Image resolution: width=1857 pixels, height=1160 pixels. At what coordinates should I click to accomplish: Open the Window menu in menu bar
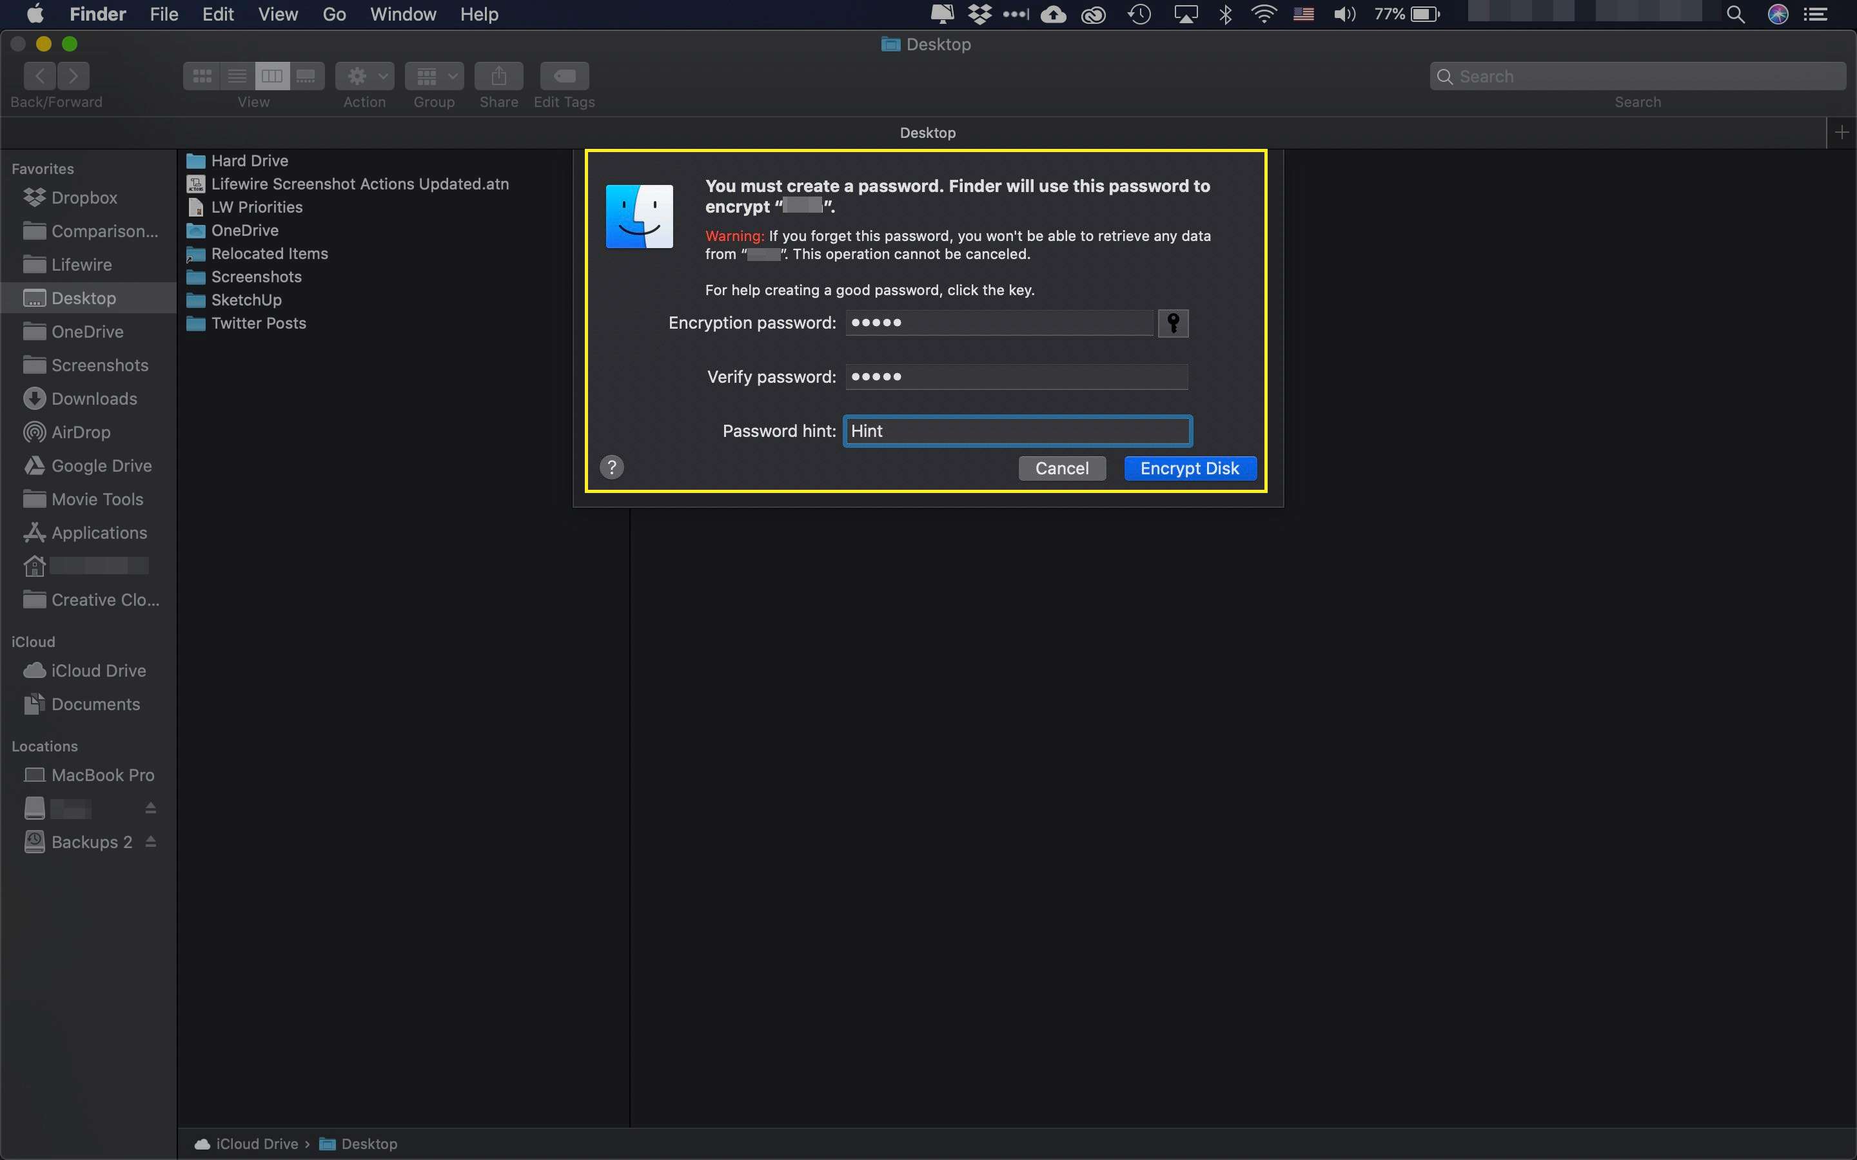[404, 15]
